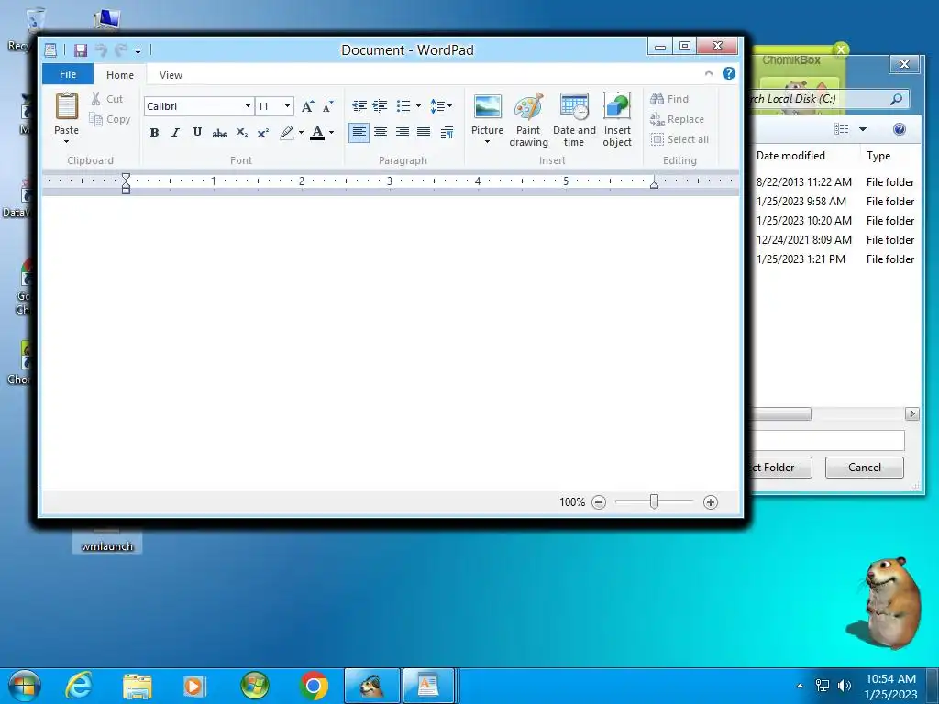The image size is (939, 704).
Task: Toggle Bold formatting
Action: click(x=154, y=133)
